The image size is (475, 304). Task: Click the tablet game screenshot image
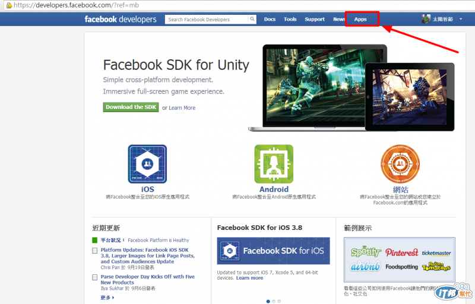pyautogui.click(x=410, y=97)
